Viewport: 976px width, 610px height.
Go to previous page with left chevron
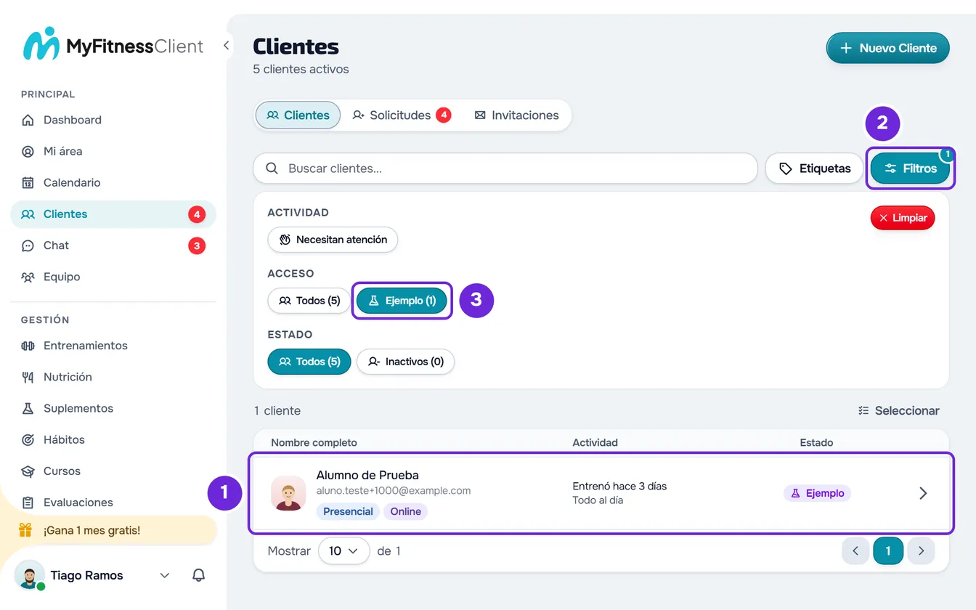(x=855, y=551)
